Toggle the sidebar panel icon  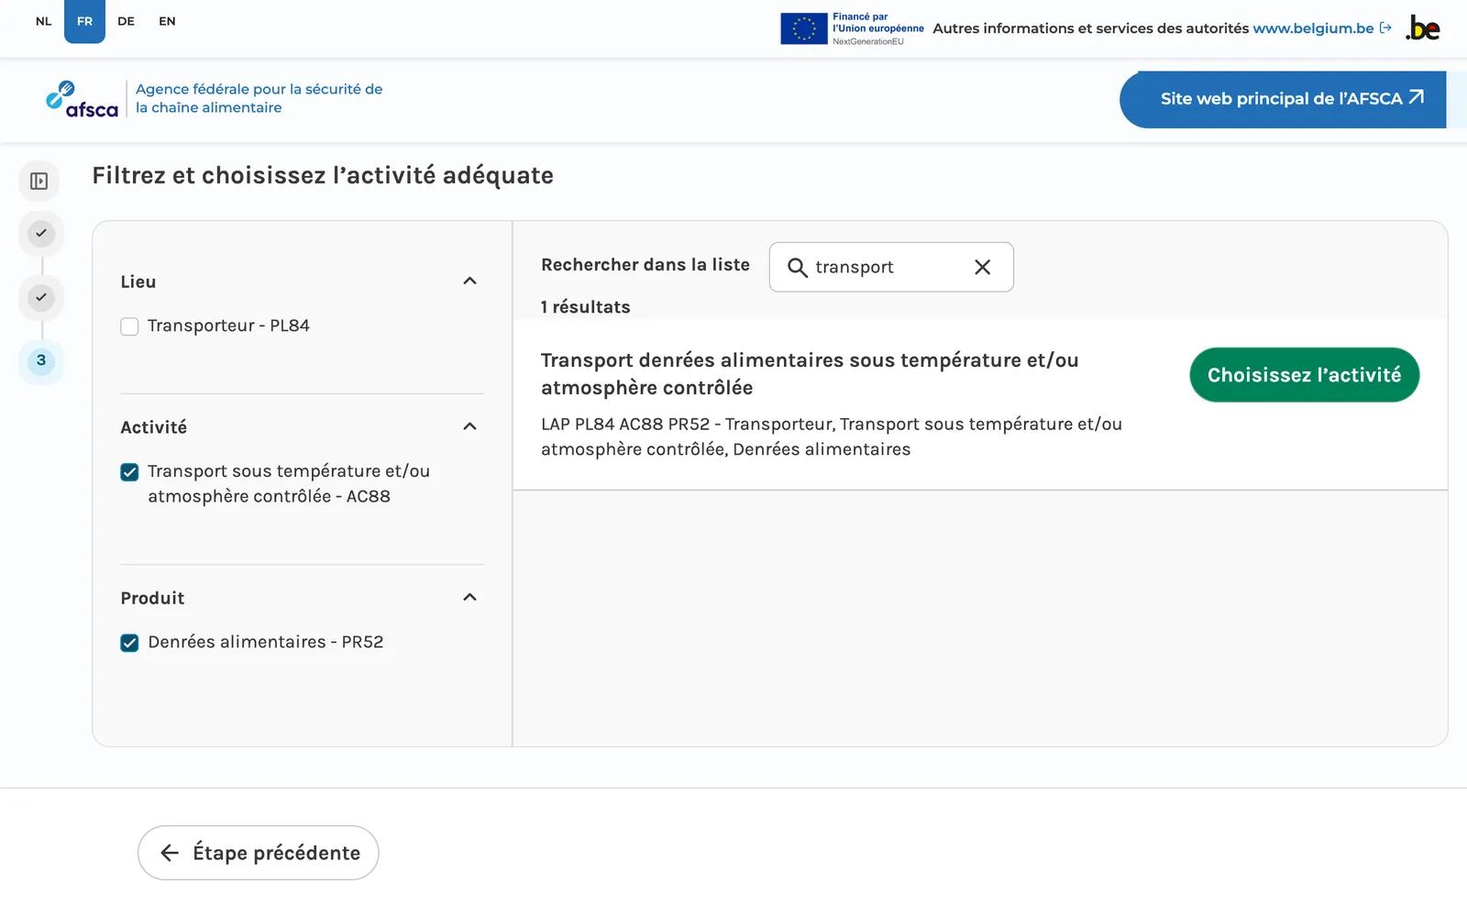coord(39,182)
